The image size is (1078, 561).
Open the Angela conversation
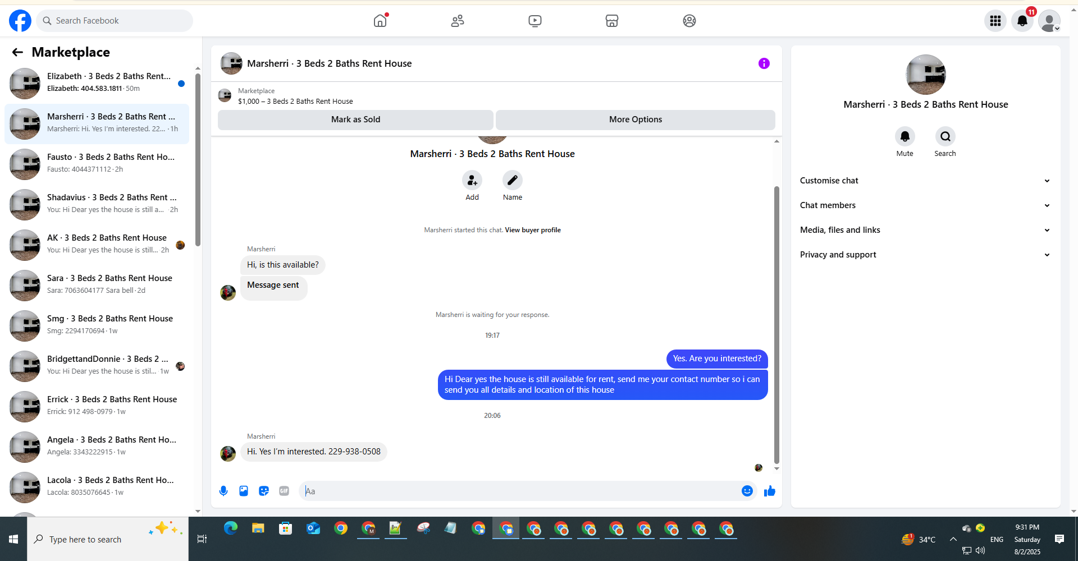click(x=97, y=447)
